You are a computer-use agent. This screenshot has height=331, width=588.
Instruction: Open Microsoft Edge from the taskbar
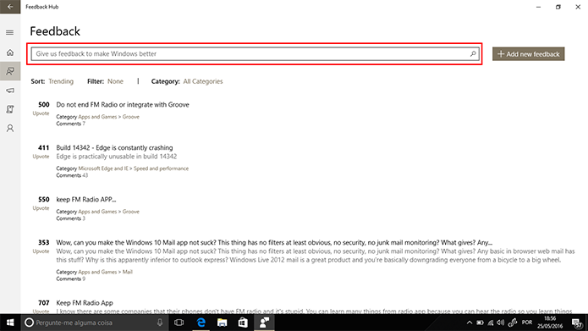point(201,323)
